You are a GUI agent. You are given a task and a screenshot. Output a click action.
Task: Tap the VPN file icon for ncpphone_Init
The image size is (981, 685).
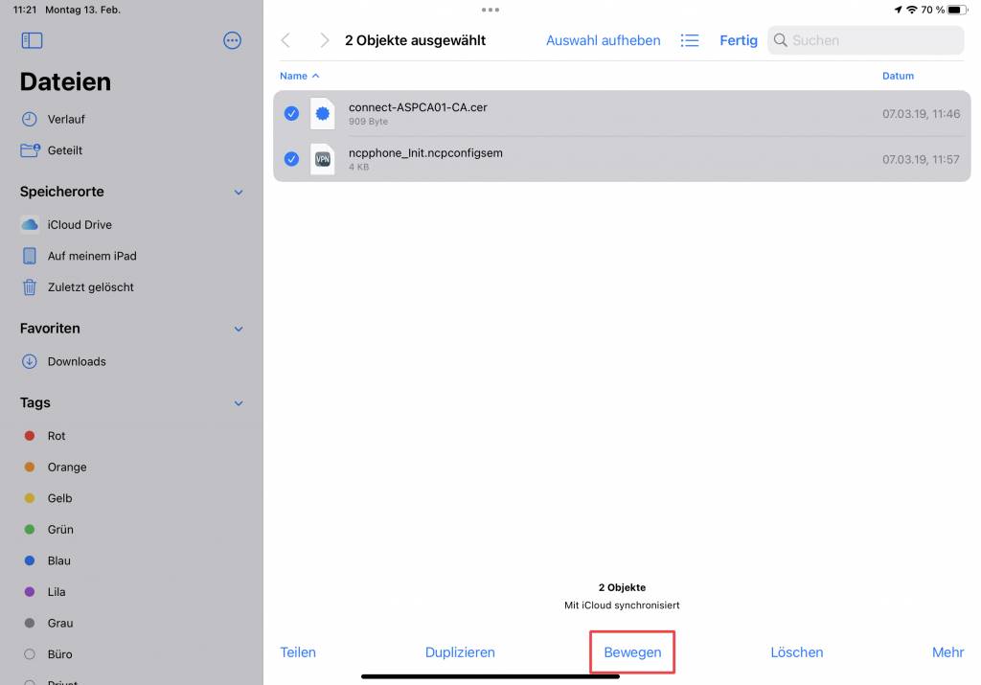point(323,159)
